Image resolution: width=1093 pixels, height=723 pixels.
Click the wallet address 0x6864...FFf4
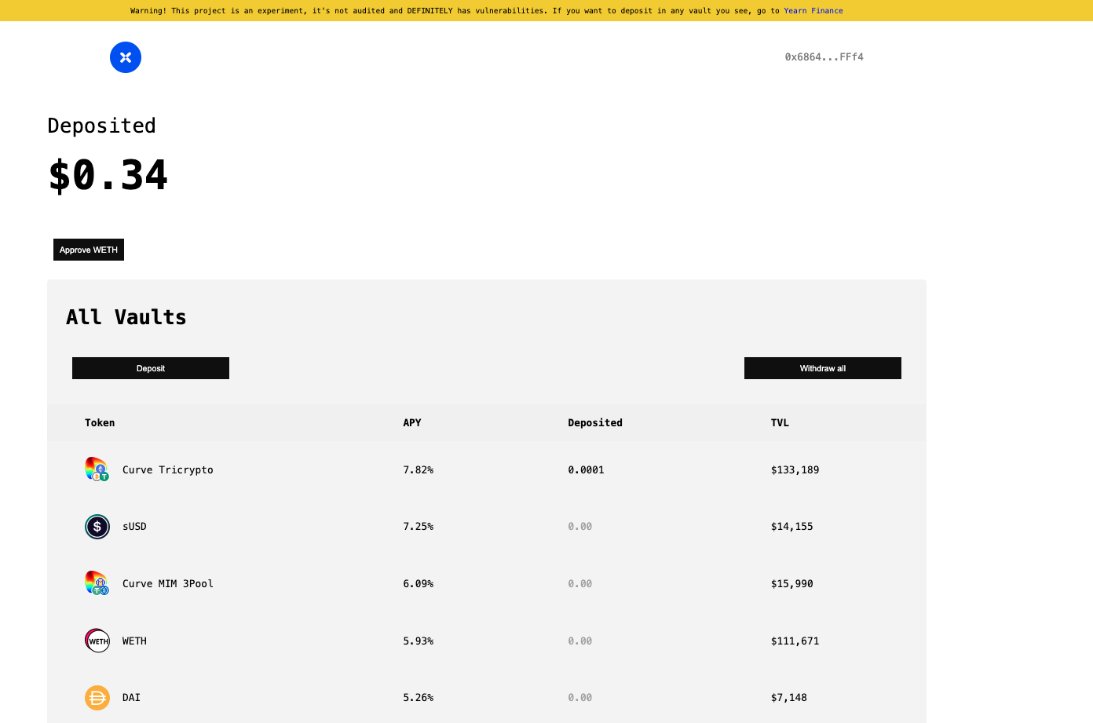[824, 57]
